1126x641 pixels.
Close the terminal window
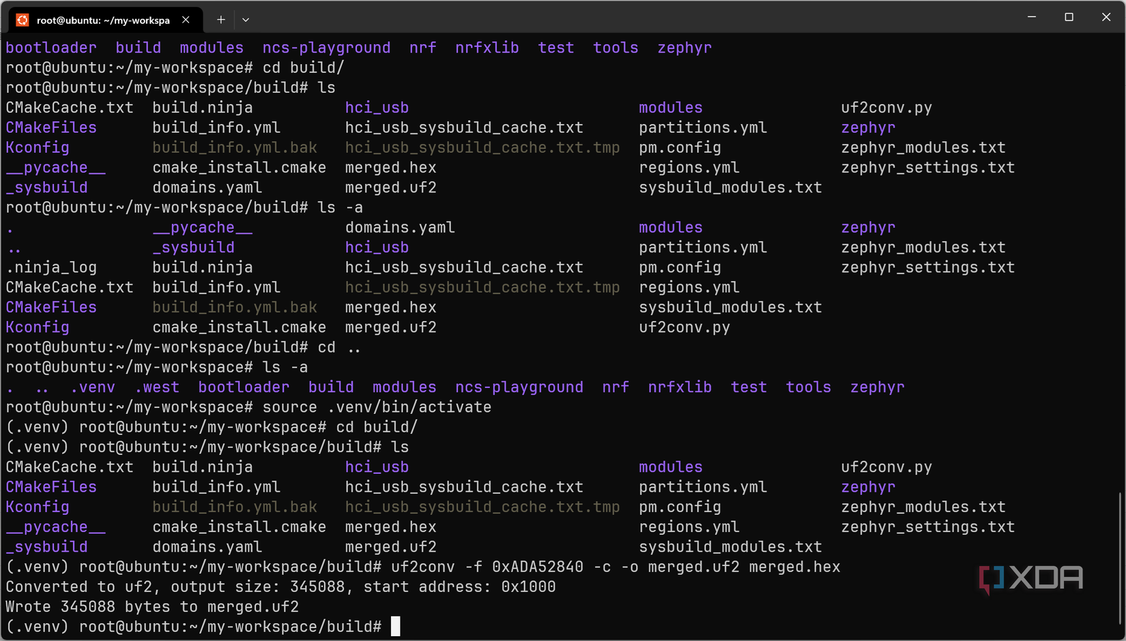(x=1106, y=17)
